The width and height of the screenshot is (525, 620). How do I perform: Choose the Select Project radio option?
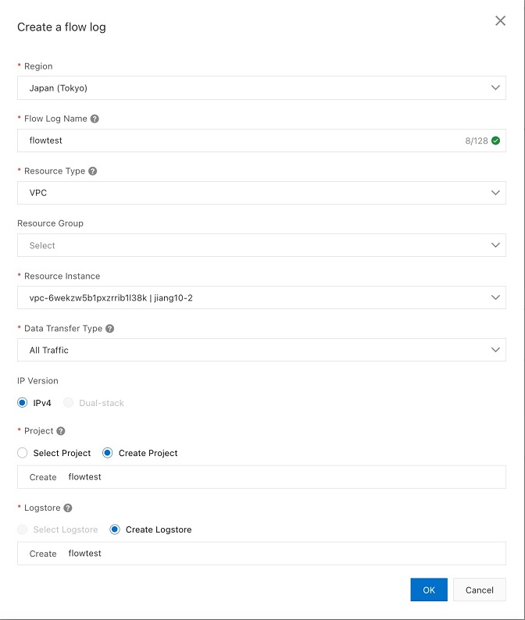[x=23, y=453]
